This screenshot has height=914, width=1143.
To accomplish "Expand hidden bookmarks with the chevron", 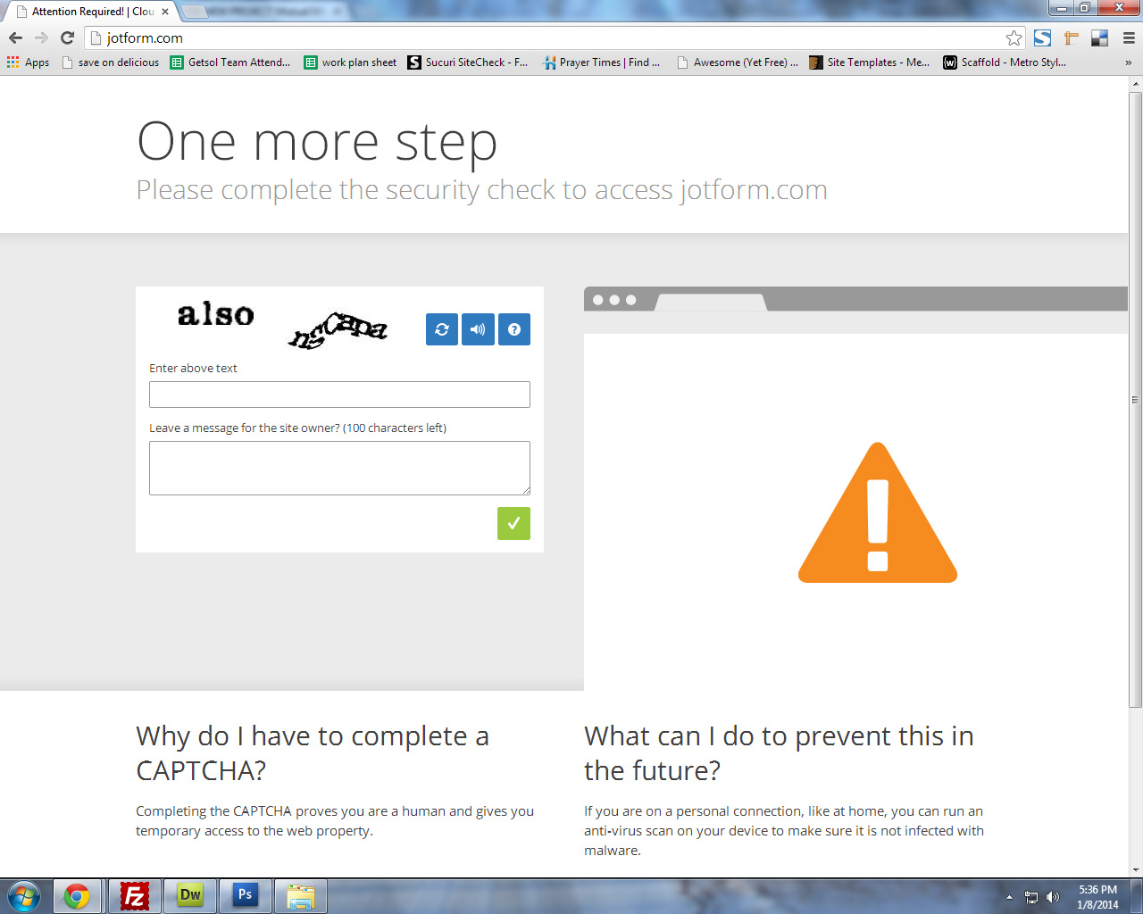I will click(1128, 62).
